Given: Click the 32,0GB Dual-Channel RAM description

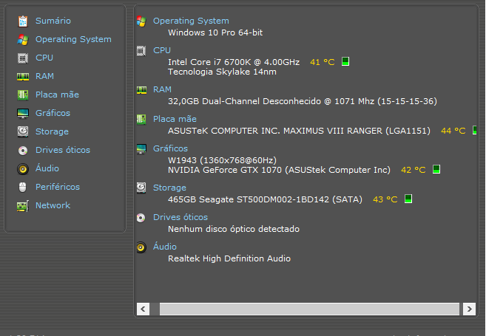Looking at the screenshot, I should [303, 101].
